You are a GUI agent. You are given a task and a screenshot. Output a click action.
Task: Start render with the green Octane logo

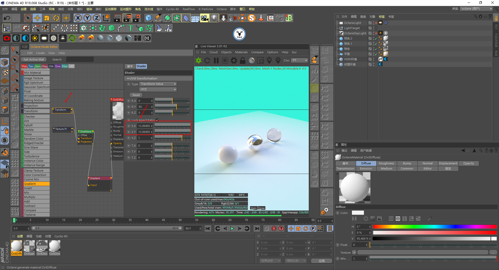click(199, 60)
